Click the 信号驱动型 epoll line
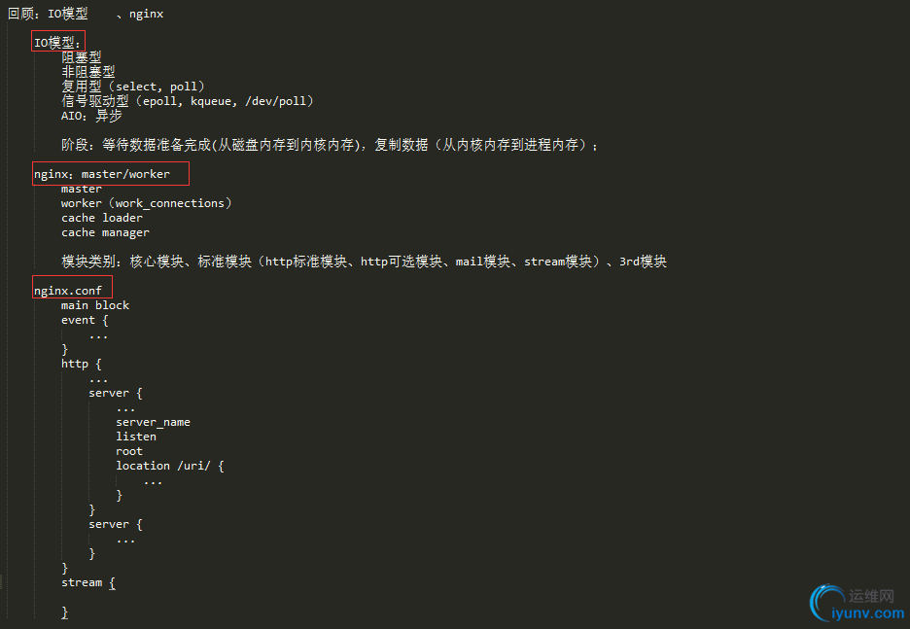This screenshot has height=629, width=910. [x=188, y=101]
